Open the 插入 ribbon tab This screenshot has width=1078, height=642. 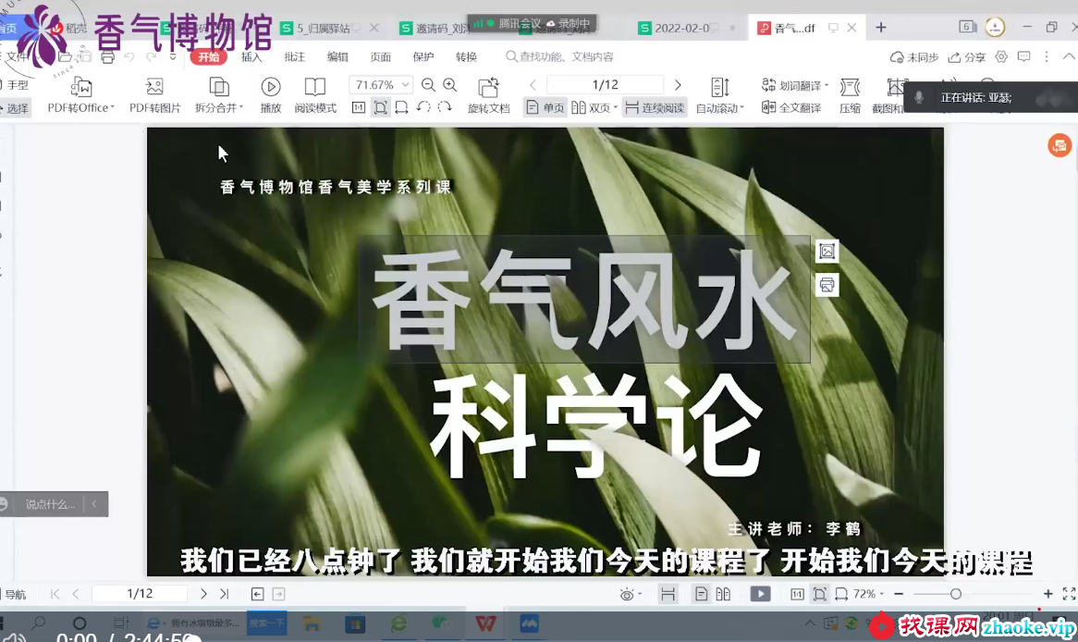click(251, 57)
